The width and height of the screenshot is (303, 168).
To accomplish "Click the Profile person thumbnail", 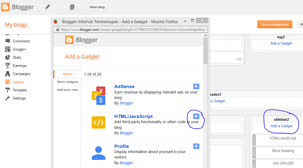I will [99, 153].
